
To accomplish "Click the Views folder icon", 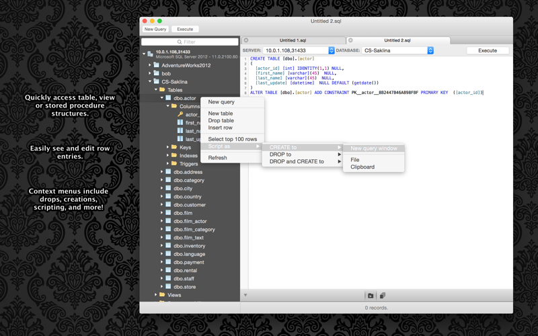I will 162,295.
